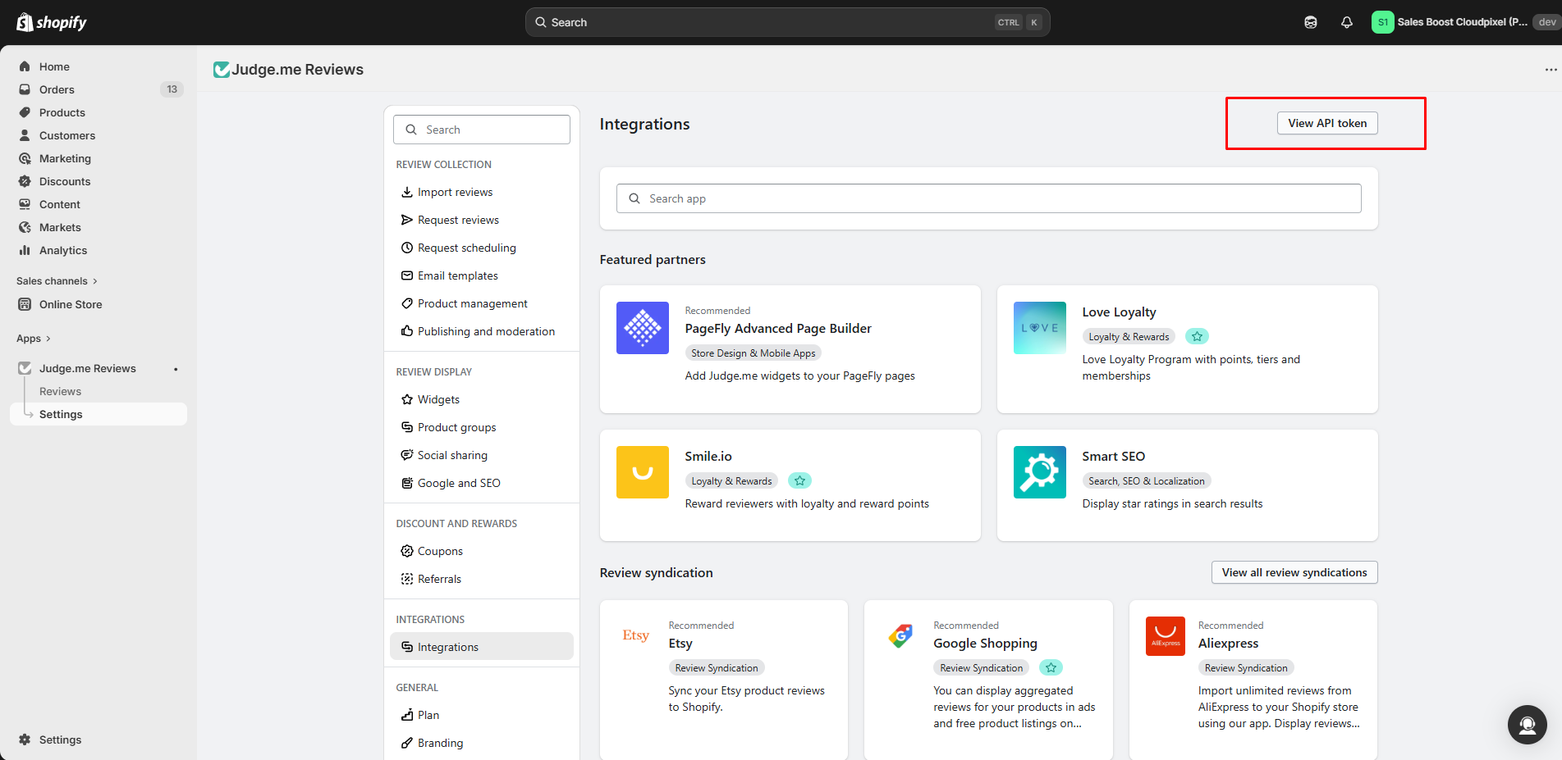This screenshot has width=1562, height=760.
Task: Click View all review syndications button
Action: pos(1294,572)
